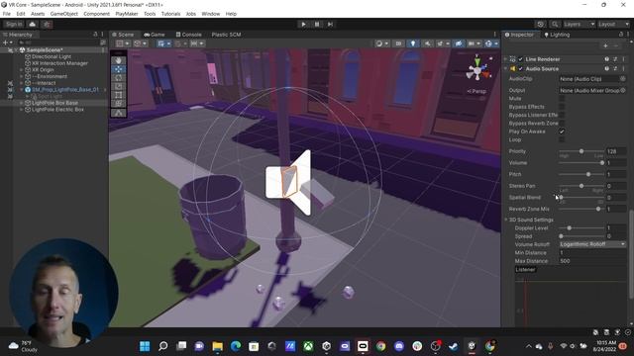Open the Window menu
Viewport: 634px width, 356px height.
pos(211,14)
